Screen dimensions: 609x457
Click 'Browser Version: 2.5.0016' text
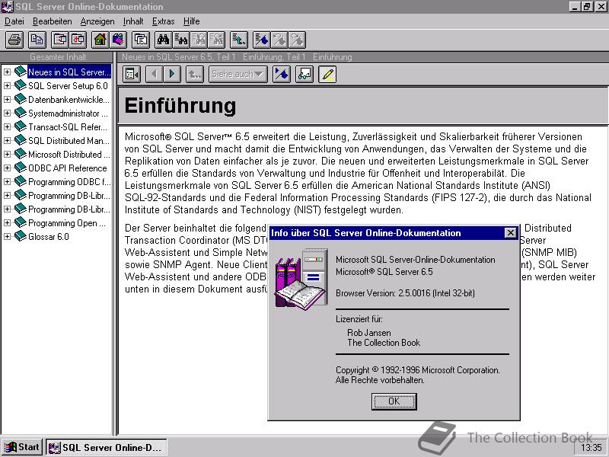coord(382,293)
